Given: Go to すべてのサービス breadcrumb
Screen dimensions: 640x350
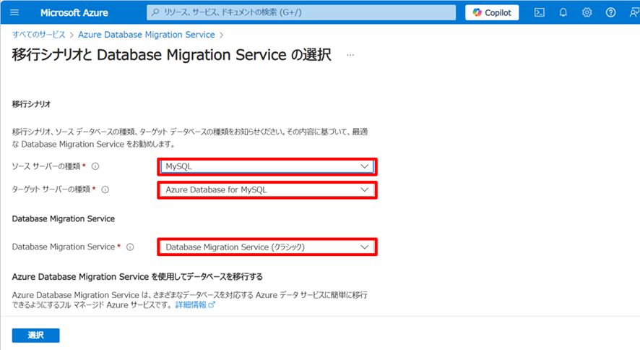Looking at the screenshot, I should coord(38,35).
